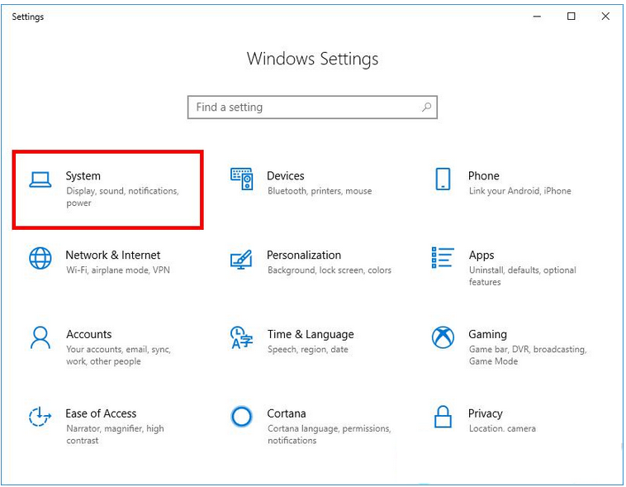Open Time & Language settings label

(311, 334)
